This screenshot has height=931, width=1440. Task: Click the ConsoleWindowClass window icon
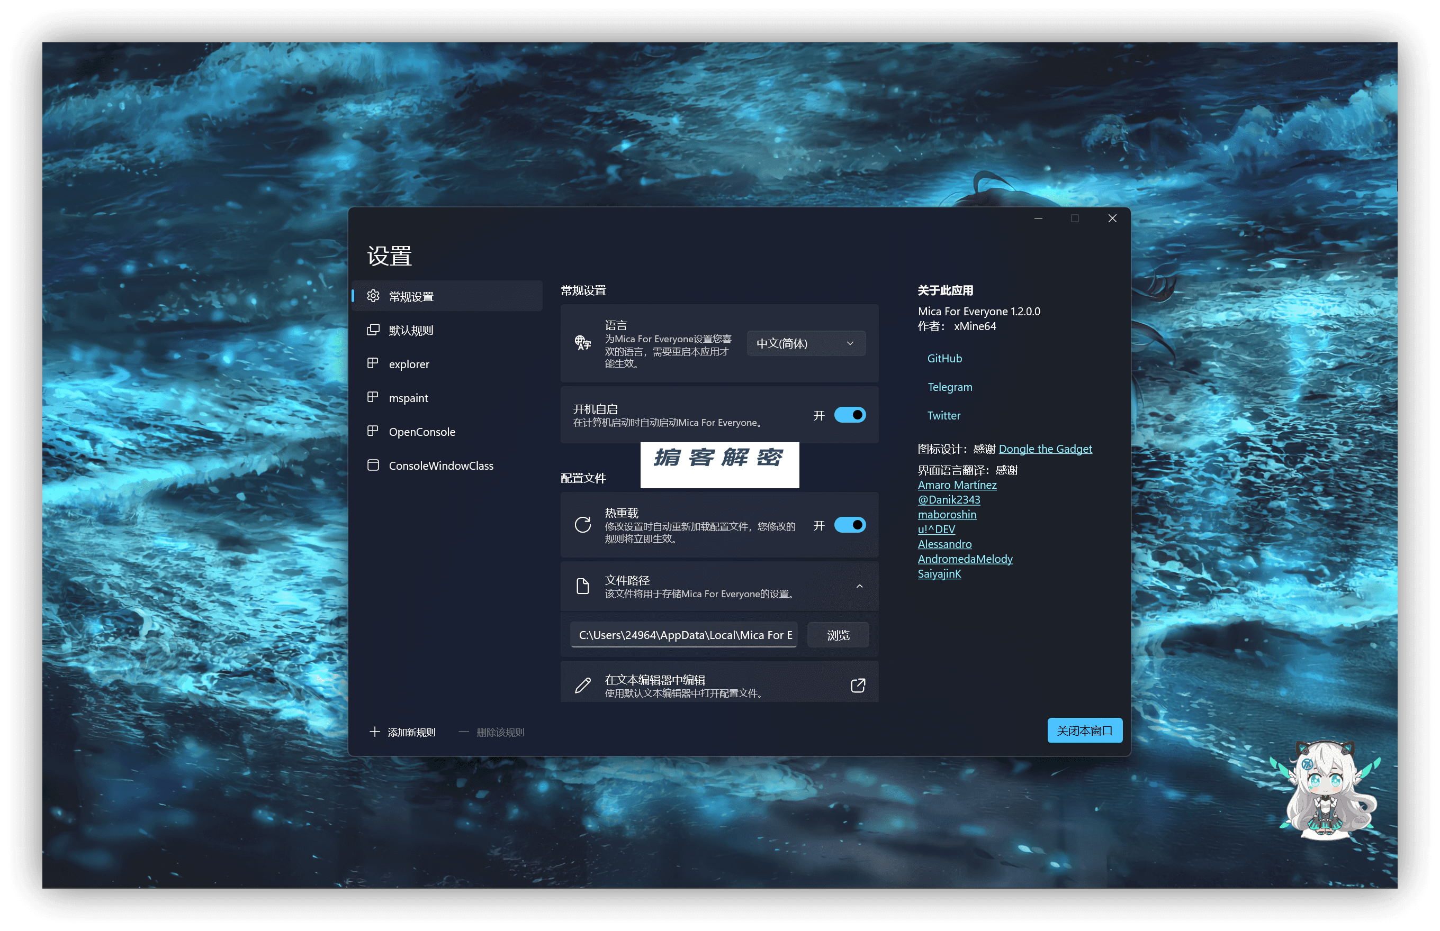pyautogui.click(x=373, y=465)
